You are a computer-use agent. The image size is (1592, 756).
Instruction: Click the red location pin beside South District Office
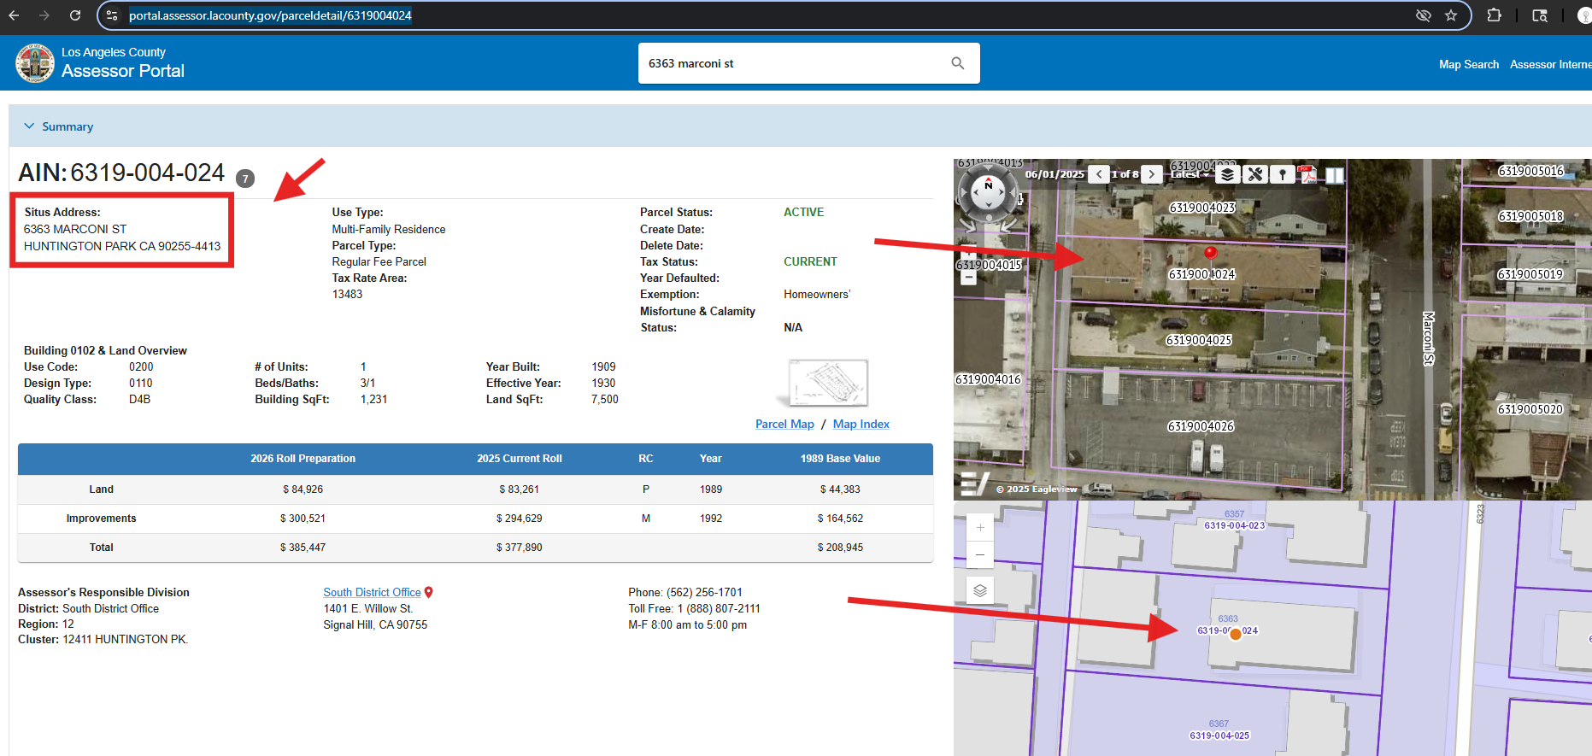429,592
